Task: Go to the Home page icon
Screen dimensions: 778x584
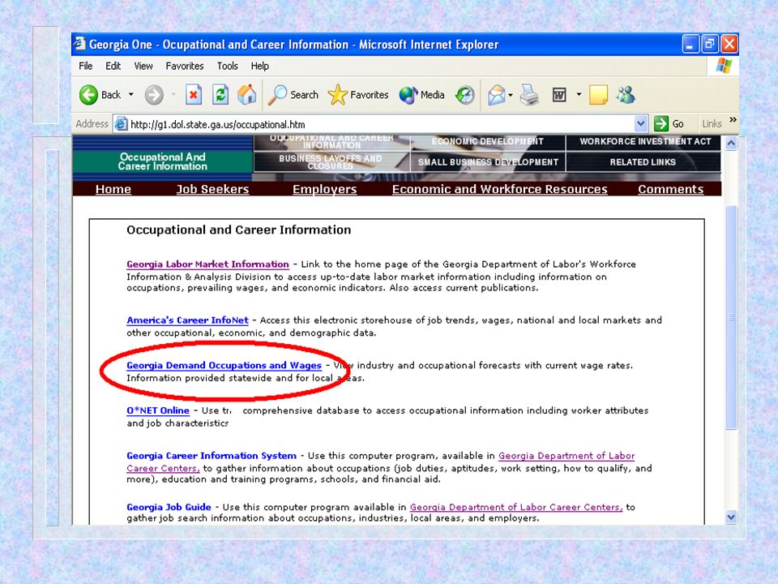Action: click(246, 94)
